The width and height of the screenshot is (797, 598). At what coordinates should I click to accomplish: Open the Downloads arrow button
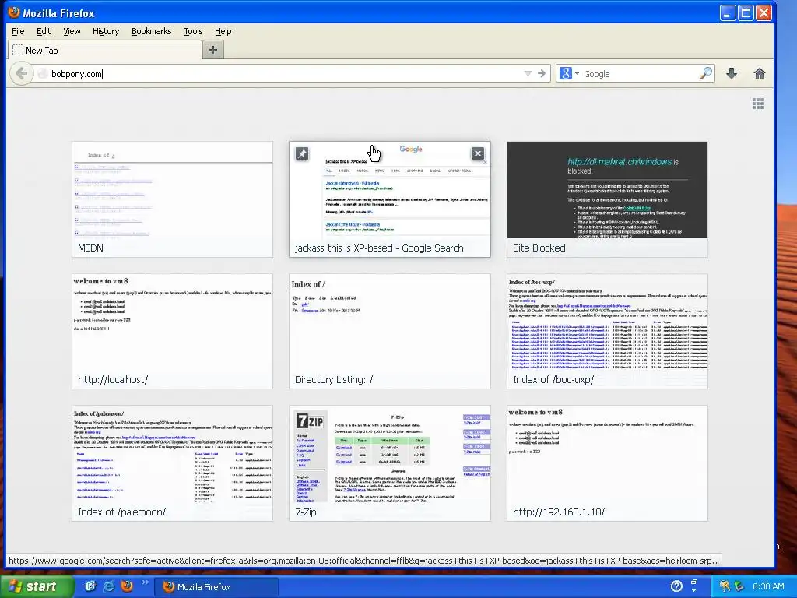pos(732,73)
